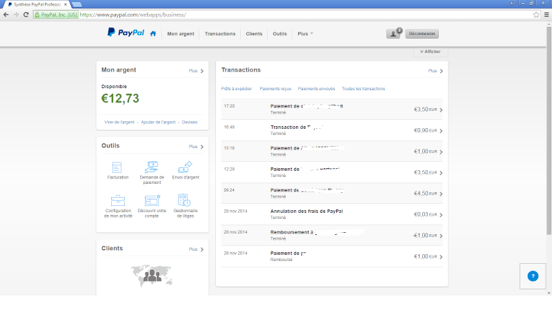Open Plus in Transactions panel
The height and width of the screenshot is (310, 552).
pos(435,71)
